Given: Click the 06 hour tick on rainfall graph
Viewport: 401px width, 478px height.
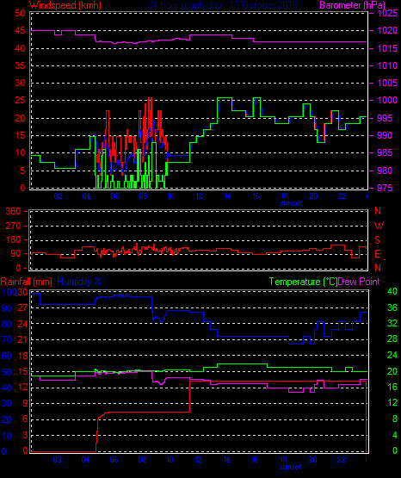Looking at the screenshot, I should [114, 460].
